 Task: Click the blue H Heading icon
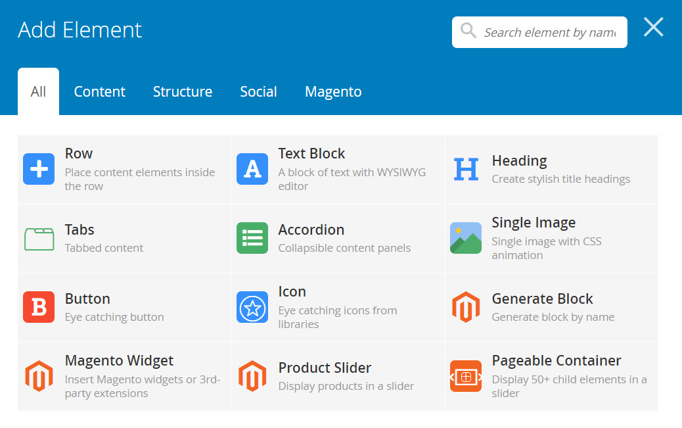(x=466, y=169)
